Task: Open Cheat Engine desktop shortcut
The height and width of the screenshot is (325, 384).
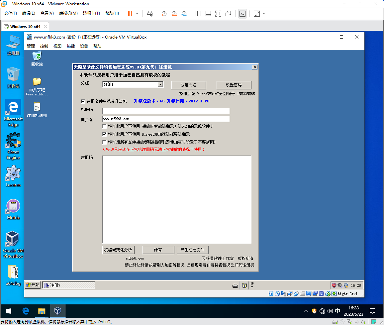Action: pyautogui.click(x=13, y=146)
